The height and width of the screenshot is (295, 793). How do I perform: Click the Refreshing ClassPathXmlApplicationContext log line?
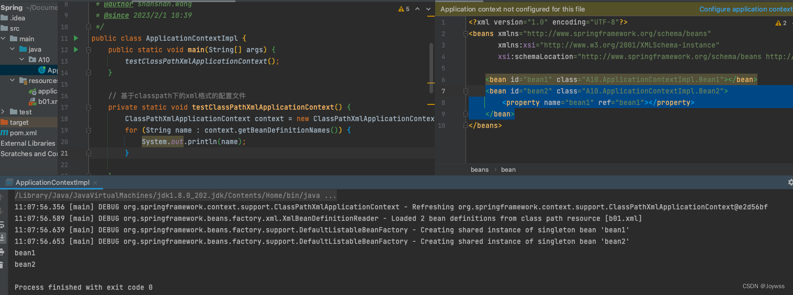[x=391, y=207]
